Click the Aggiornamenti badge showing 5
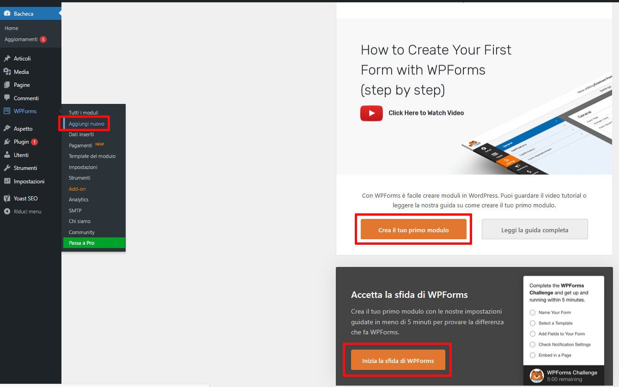The height and width of the screenshot is (387, 619). click(x=43, y=39)
